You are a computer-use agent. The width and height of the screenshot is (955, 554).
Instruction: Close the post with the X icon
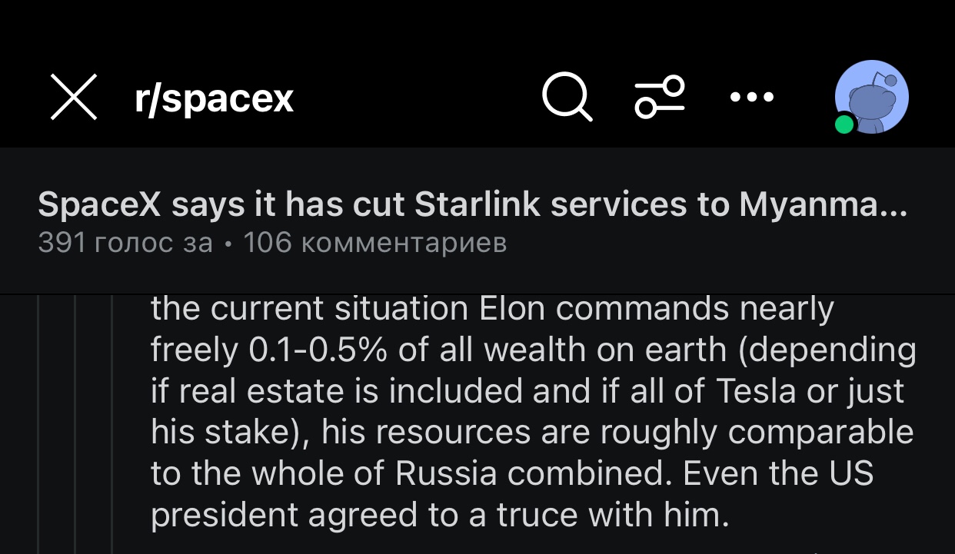pyautogui.click(x=74, y=98)
